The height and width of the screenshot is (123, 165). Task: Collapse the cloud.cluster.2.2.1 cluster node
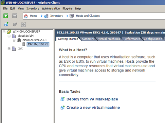pos(14,40)
